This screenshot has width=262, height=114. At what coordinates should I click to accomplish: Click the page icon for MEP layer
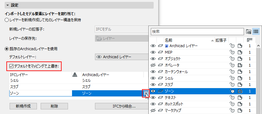[x=240, y=52]
